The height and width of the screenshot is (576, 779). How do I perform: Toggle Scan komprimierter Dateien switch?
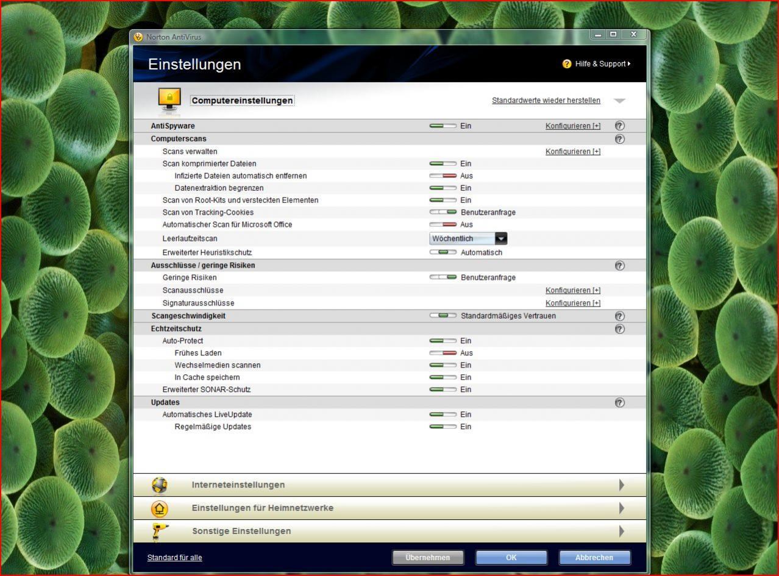click(443, 163)
